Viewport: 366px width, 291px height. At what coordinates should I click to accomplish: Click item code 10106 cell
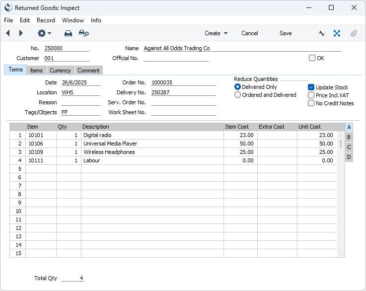(41, 144)
